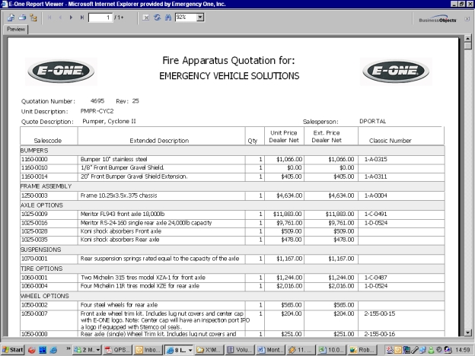The image size is (475, 356).
Task: Switch to Volu... taskbar button
Action: pyautogui.click(x=240, y=350)
